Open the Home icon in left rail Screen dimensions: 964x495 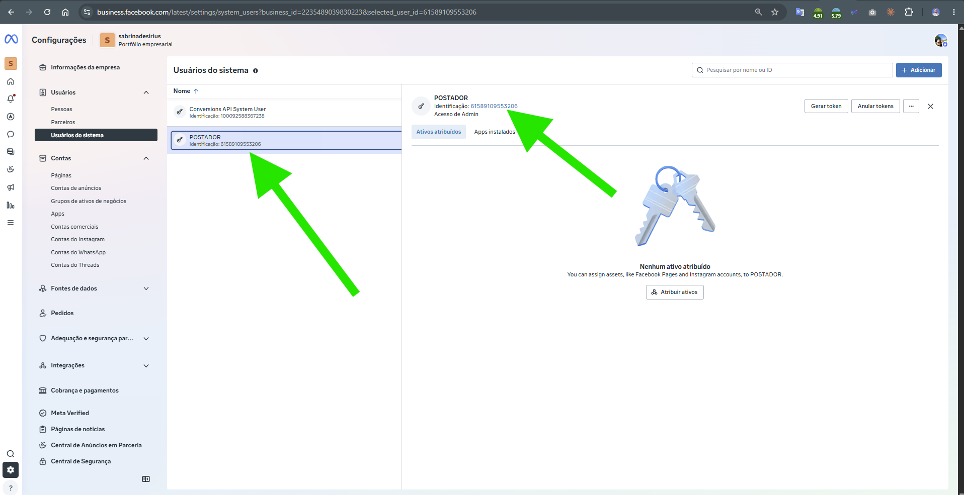click(x=11, y=81)
